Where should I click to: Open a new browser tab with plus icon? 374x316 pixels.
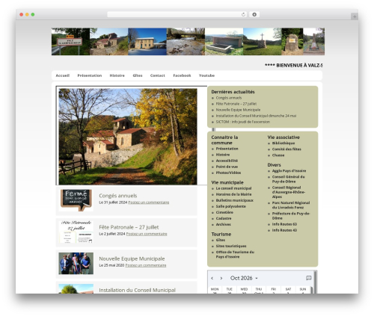coord(355,16)
